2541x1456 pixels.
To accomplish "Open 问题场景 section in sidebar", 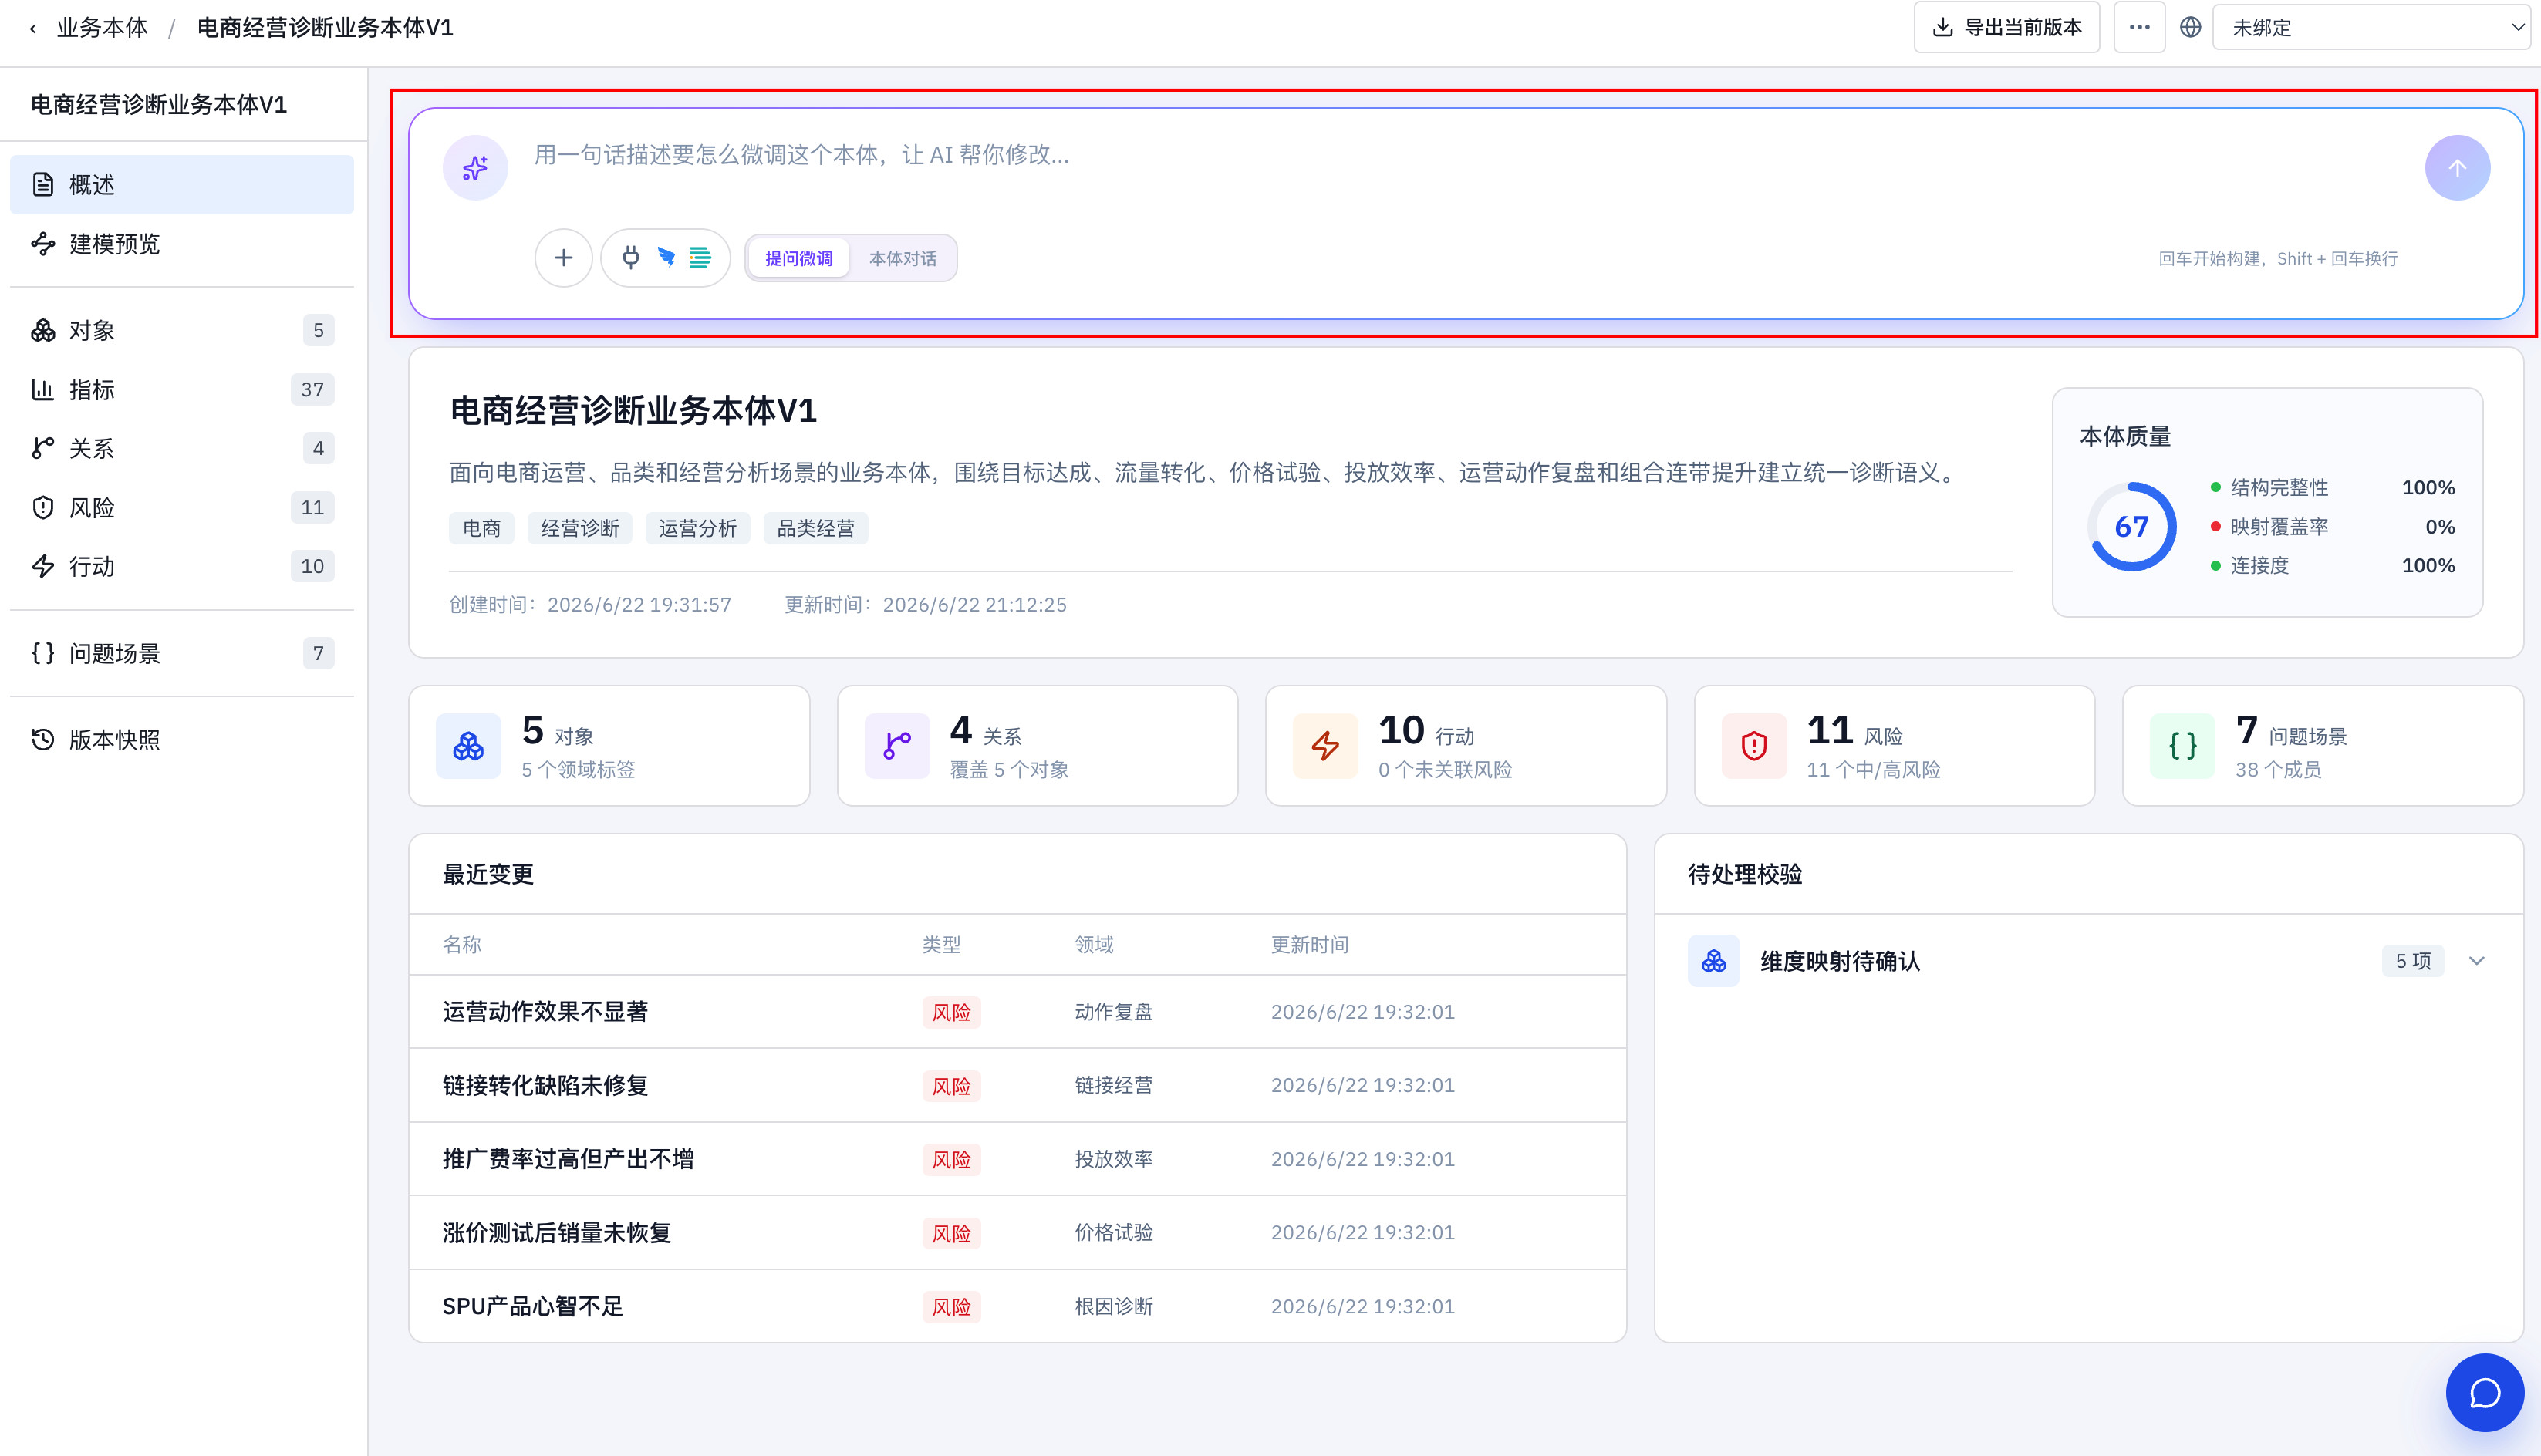I will click(182, 653).
